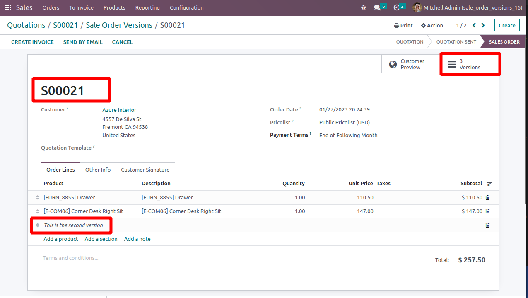
Task: Go to previous record arrow
Action: pos(474,25)
